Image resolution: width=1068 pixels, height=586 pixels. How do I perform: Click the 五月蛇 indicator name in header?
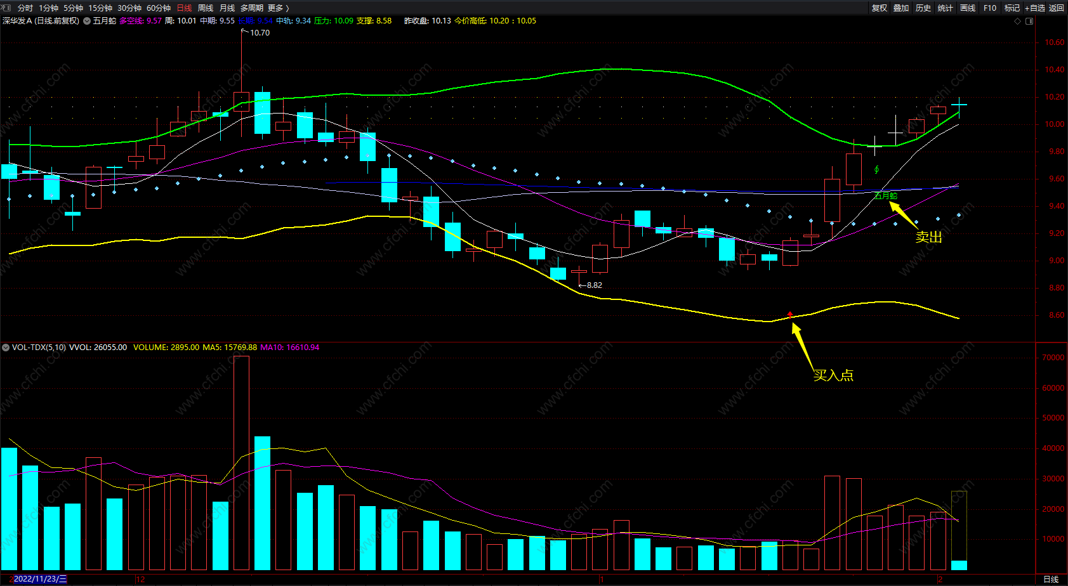click(x=105, y=21)
